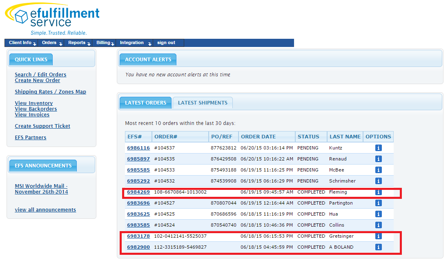The width and height of the screenshot is (448, 265).
Task: Click the EFS Announcements panel header
Action: [x=43, y=166]
